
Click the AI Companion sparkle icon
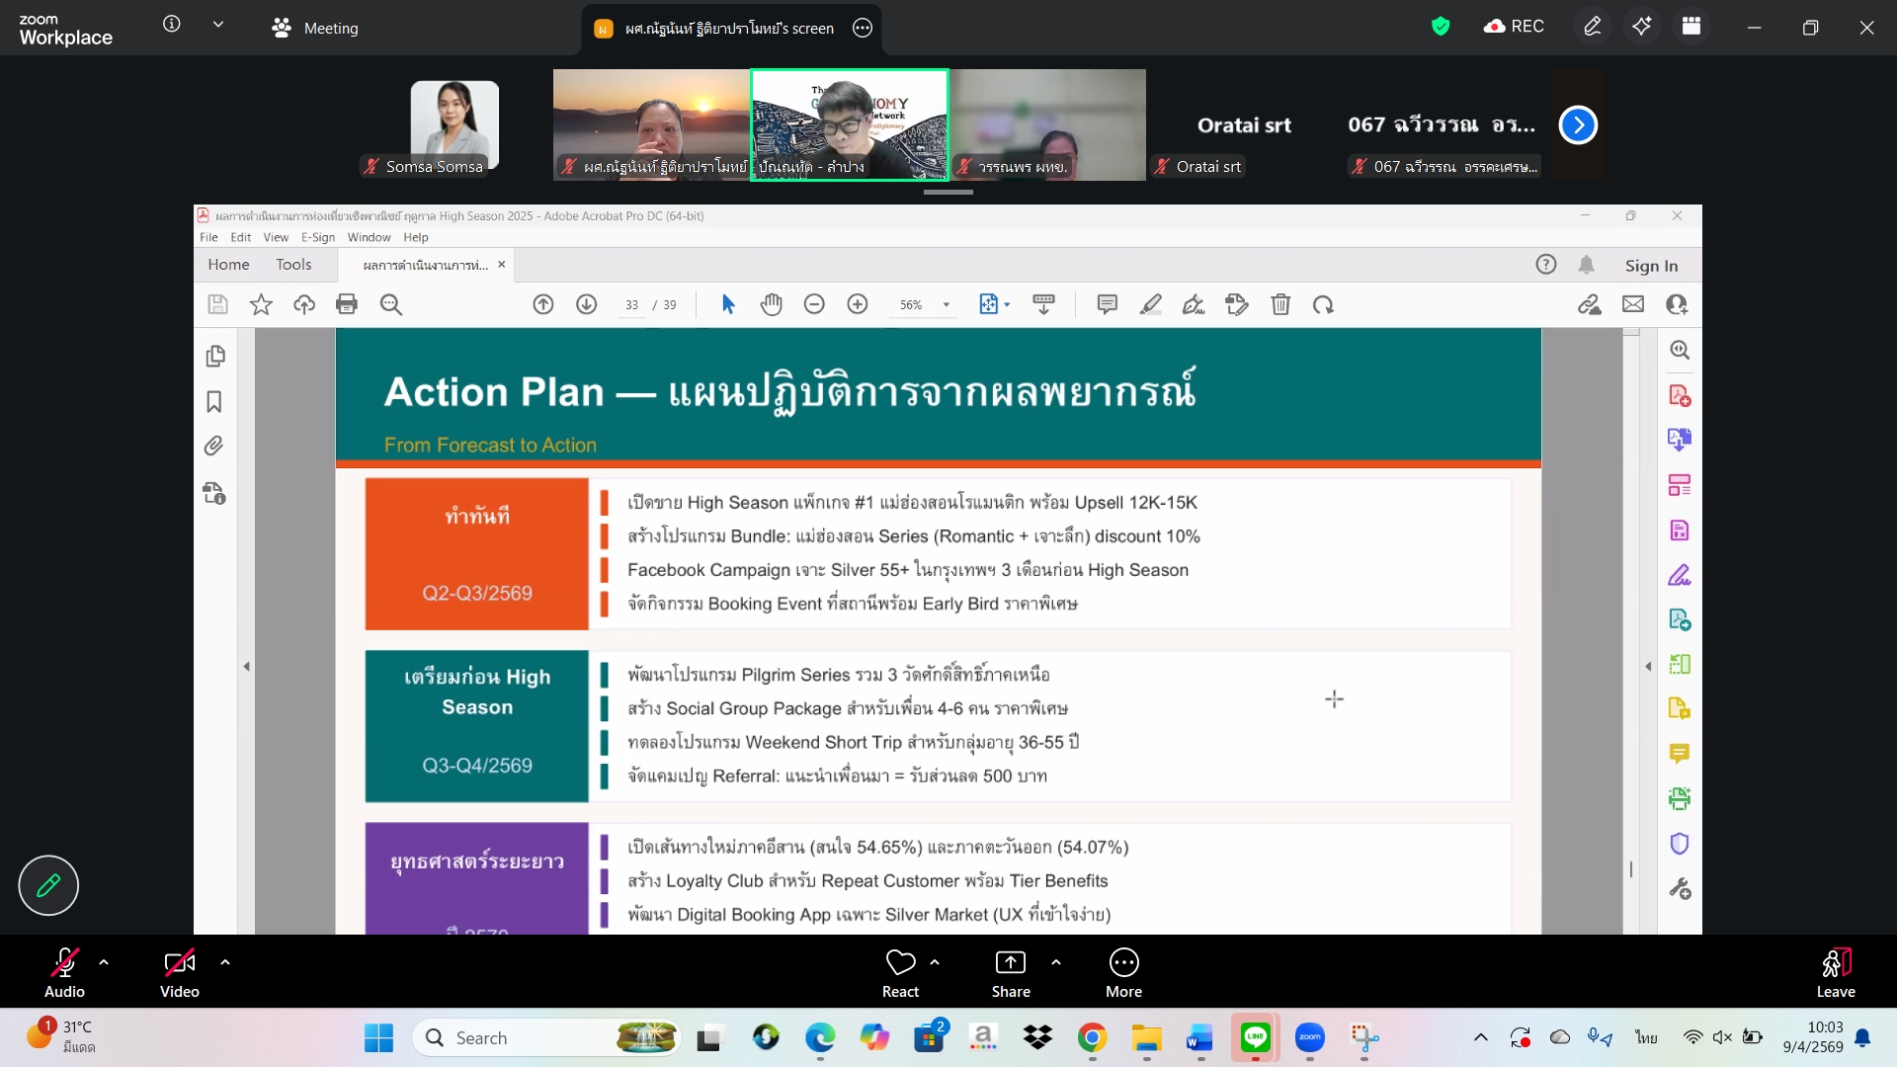tap(1642, 27)
